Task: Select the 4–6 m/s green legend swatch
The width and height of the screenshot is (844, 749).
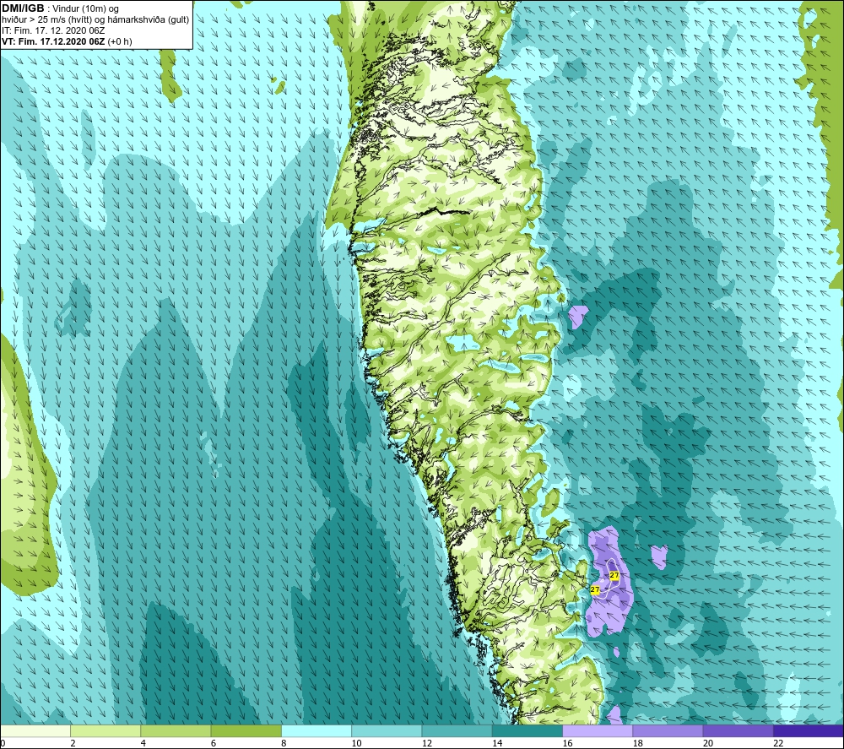Action: (176, 730)
